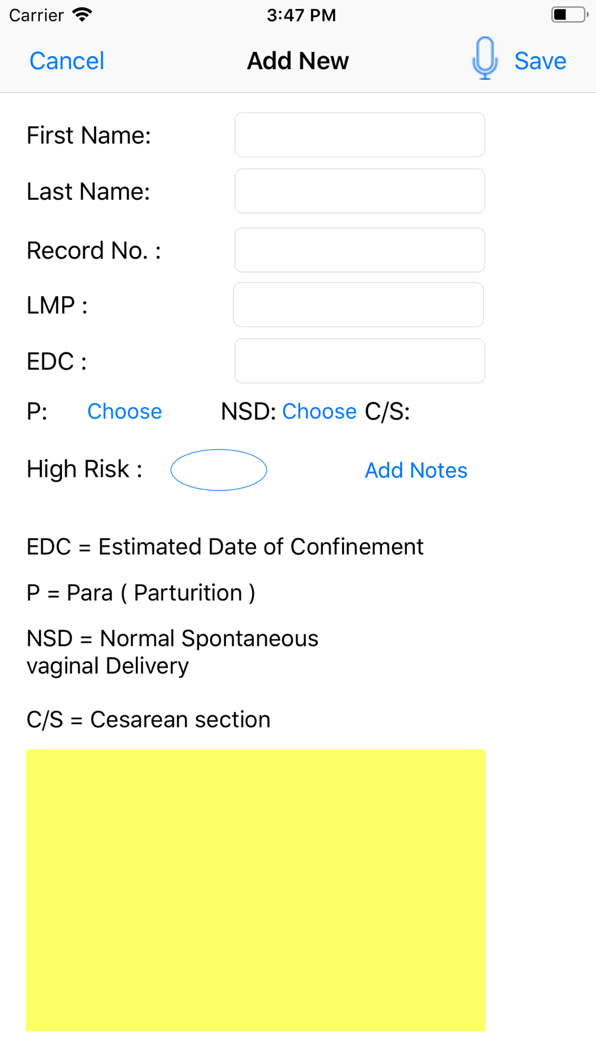
Task: Focus the First Name field
Action: coord(359,135)
